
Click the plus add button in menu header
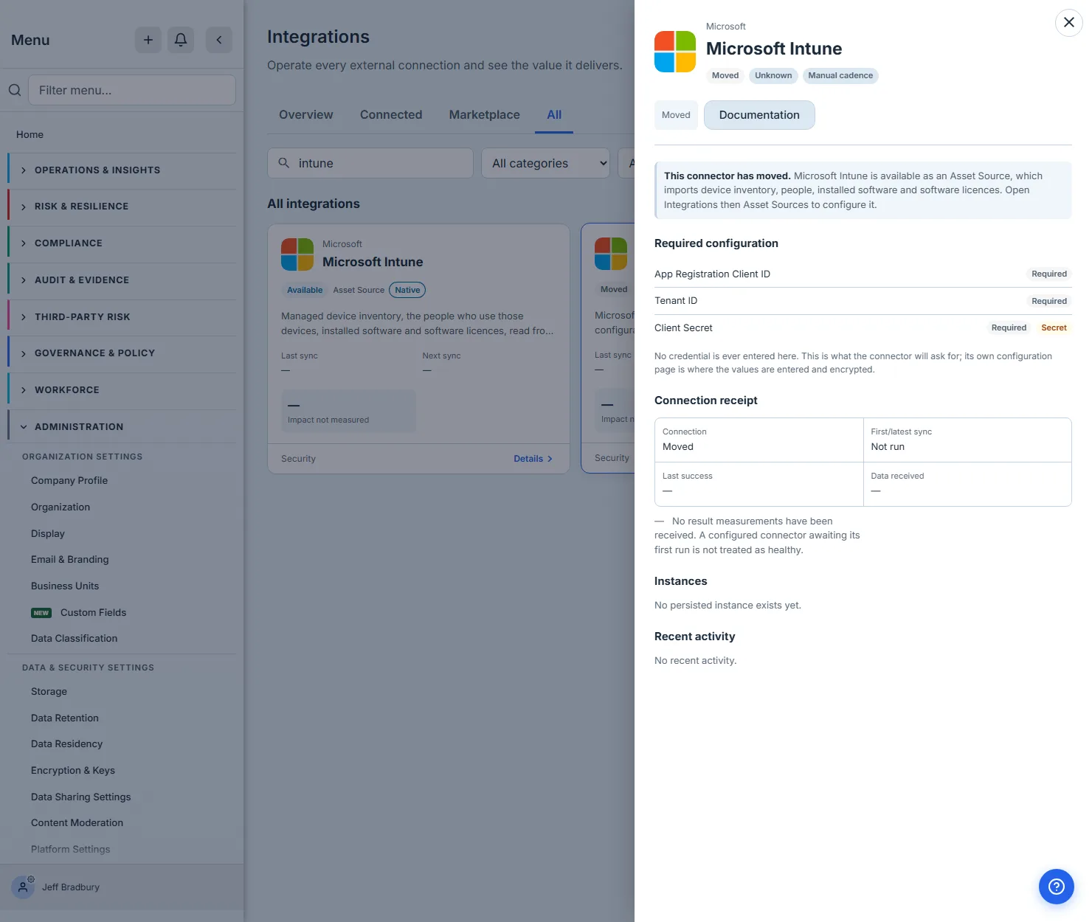point(148,40)
